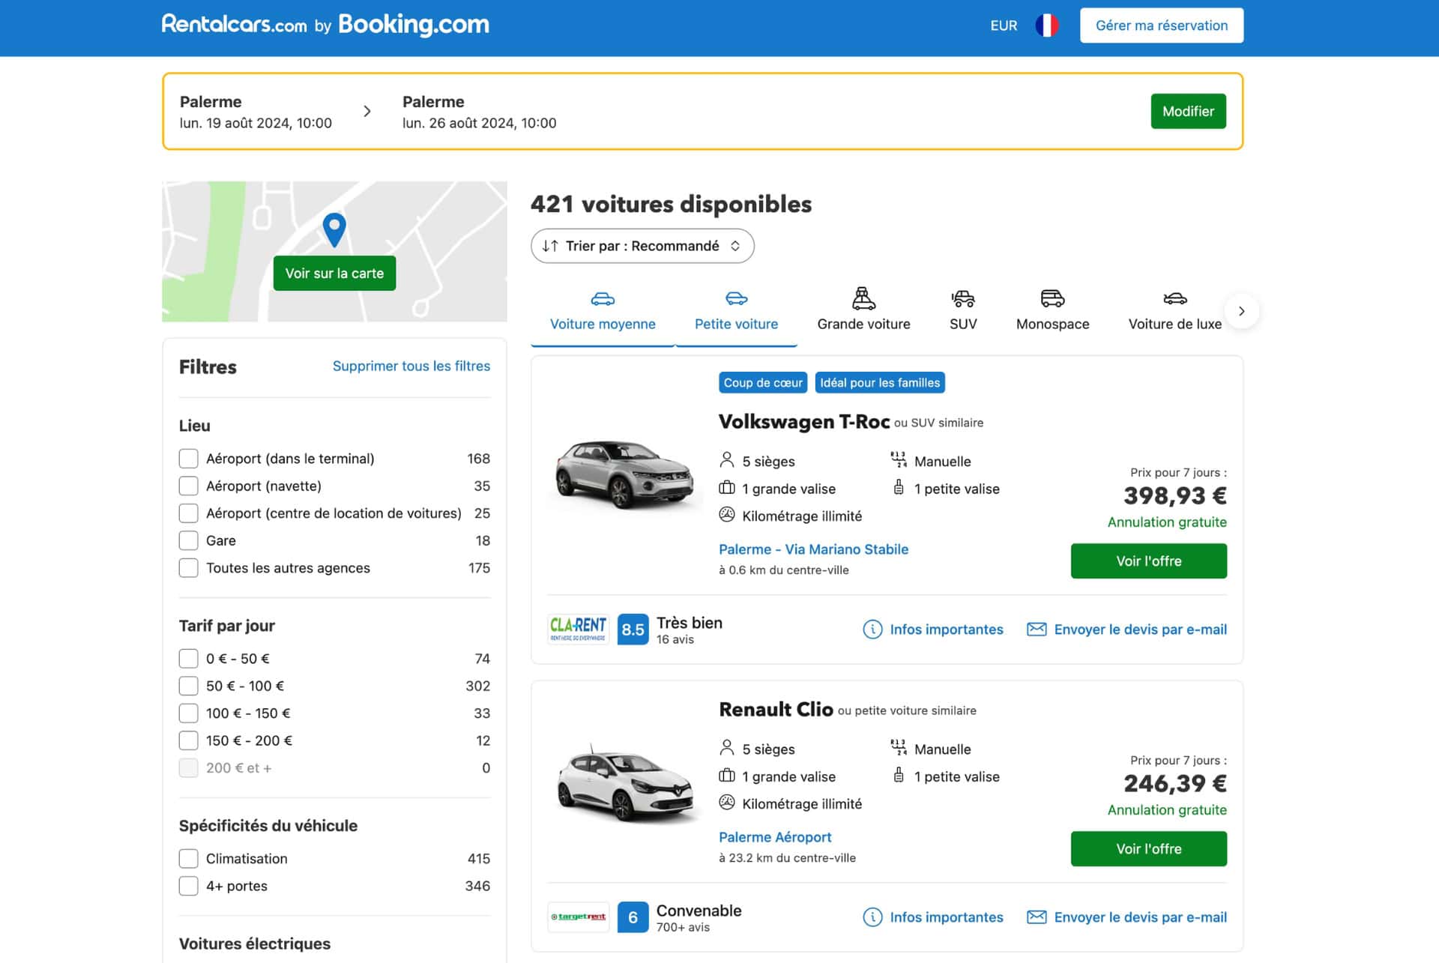Select the SUV tab
Screen dimensions: 1439x963
pyautogui.click(x=963, y=310)
